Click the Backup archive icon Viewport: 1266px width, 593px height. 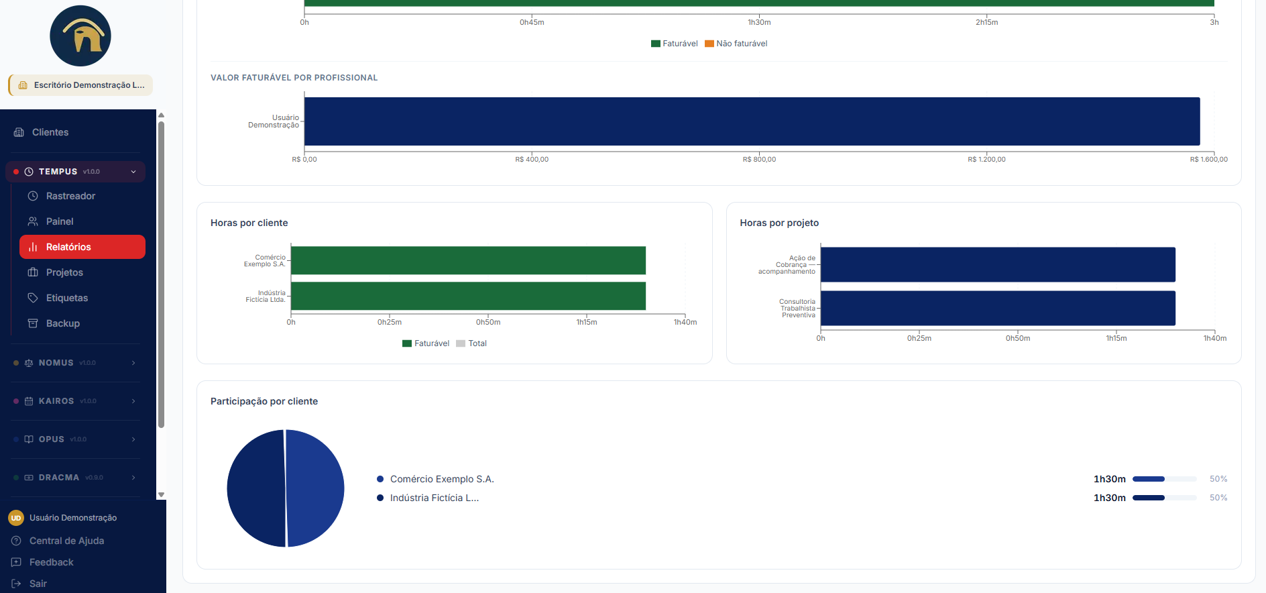[33, 323]
